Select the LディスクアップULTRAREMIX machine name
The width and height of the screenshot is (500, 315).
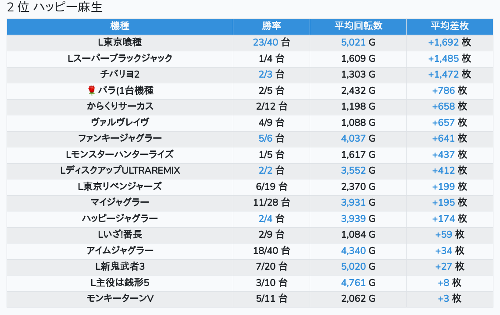pos(120,171)
